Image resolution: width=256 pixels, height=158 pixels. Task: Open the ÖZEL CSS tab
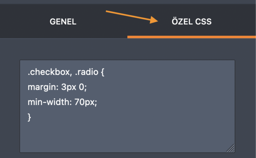click(x=191, y=22)
